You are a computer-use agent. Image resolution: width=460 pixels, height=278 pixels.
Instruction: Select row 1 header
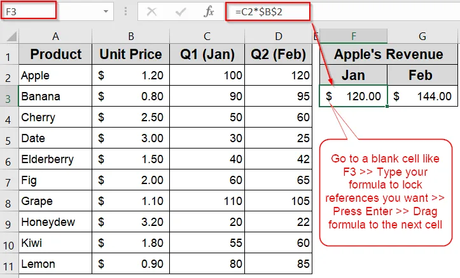point(9,55)
